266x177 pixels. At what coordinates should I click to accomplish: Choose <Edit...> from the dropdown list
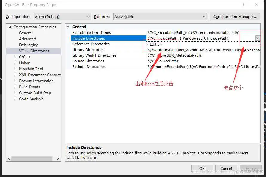click(203, 44)
